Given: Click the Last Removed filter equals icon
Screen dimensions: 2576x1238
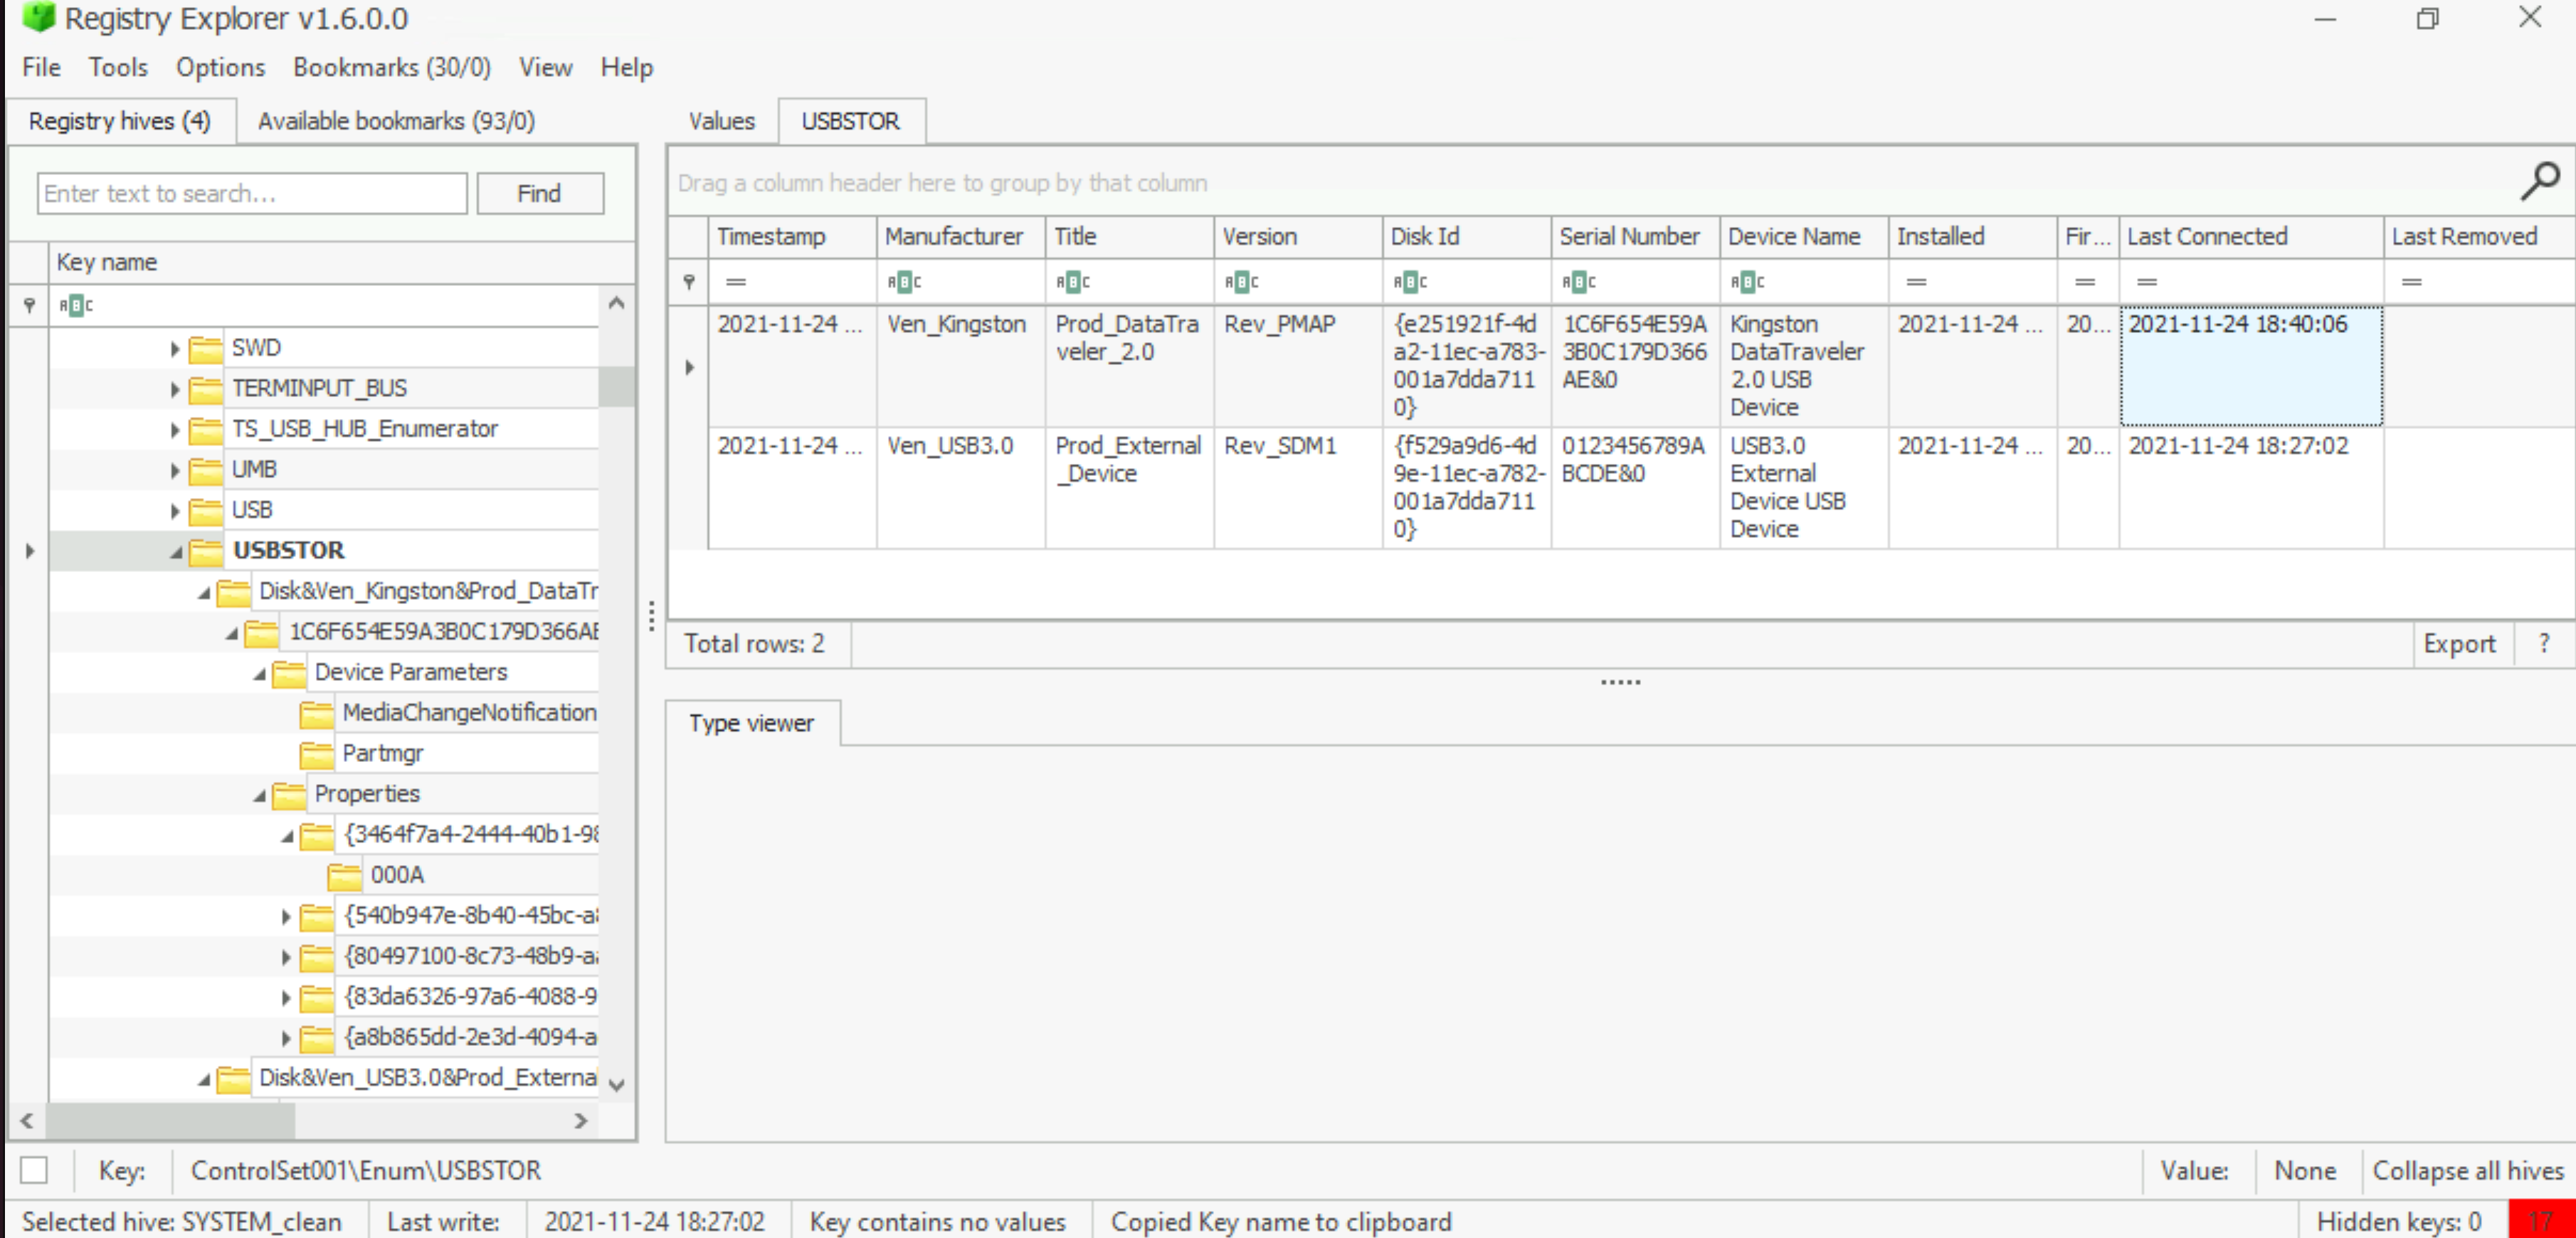Looking at the screenshot, I should [x=2411, y=282].
